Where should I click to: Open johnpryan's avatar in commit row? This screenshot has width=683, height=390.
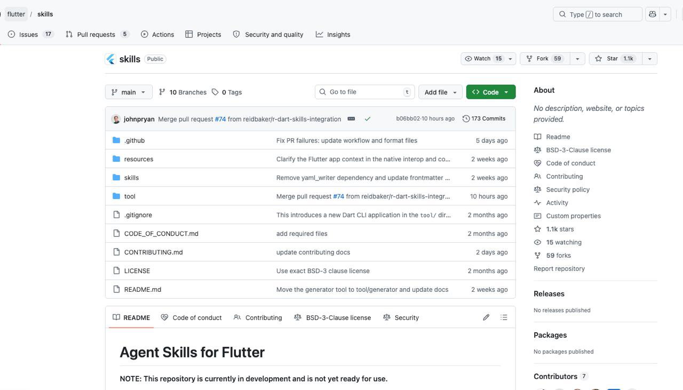coord(116,119)
